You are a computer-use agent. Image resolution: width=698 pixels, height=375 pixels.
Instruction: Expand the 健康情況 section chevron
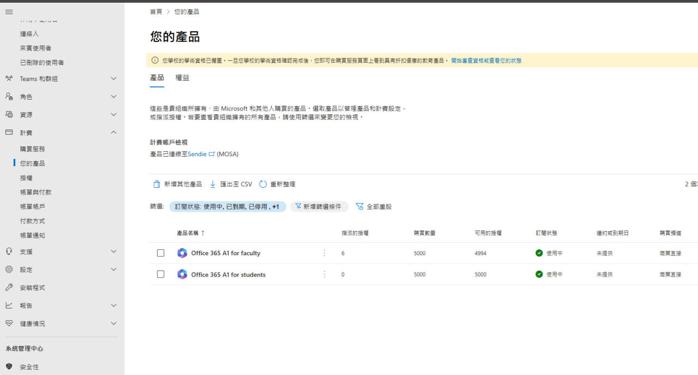pyautogui.click(x=113, y=323)
